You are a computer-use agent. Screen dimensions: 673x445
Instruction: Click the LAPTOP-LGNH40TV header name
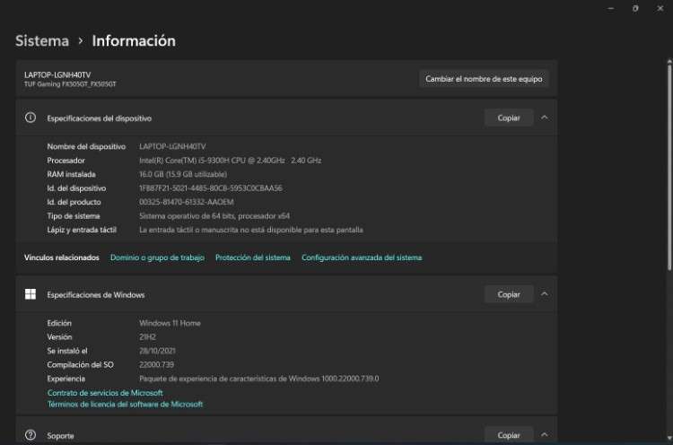[57, 74]
